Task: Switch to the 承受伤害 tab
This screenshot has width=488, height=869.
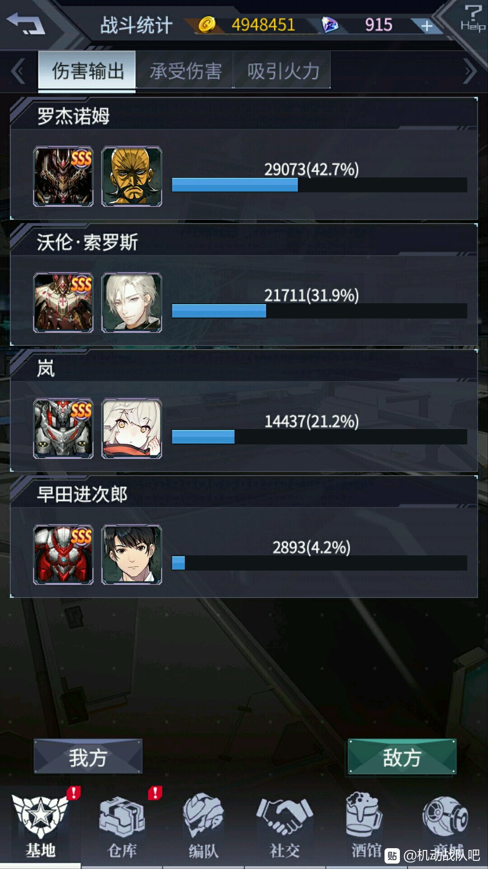Action: (185, 70)
